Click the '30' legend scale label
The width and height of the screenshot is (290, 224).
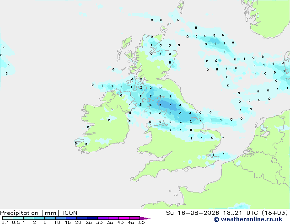point(99,222)
